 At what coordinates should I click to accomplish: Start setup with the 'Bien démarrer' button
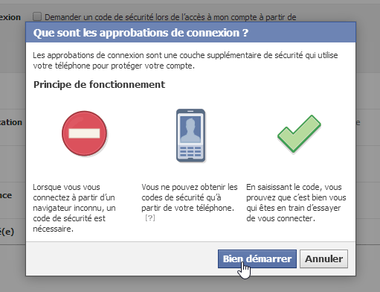click(x=257, y=258)
